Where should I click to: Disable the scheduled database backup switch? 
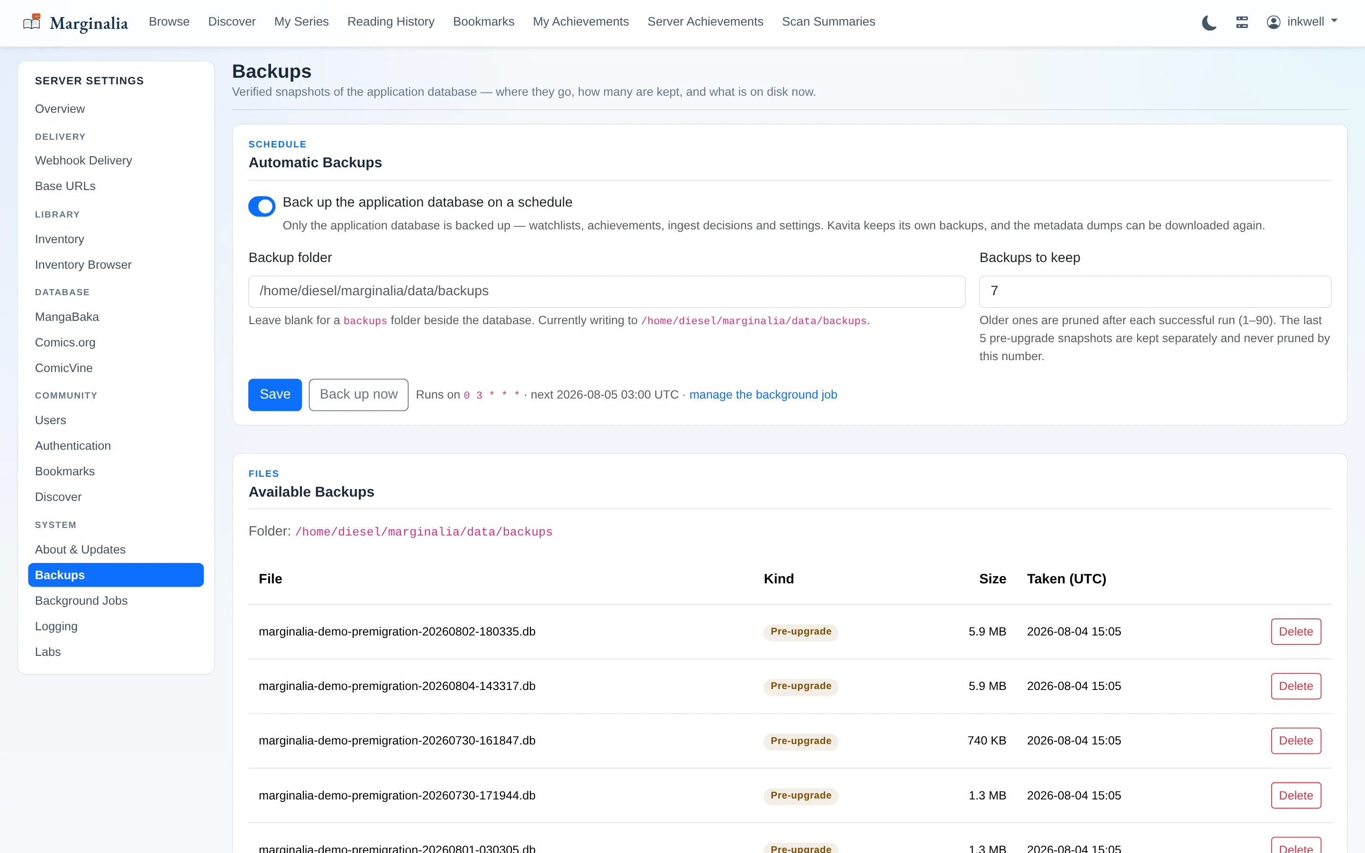[262, 206]
